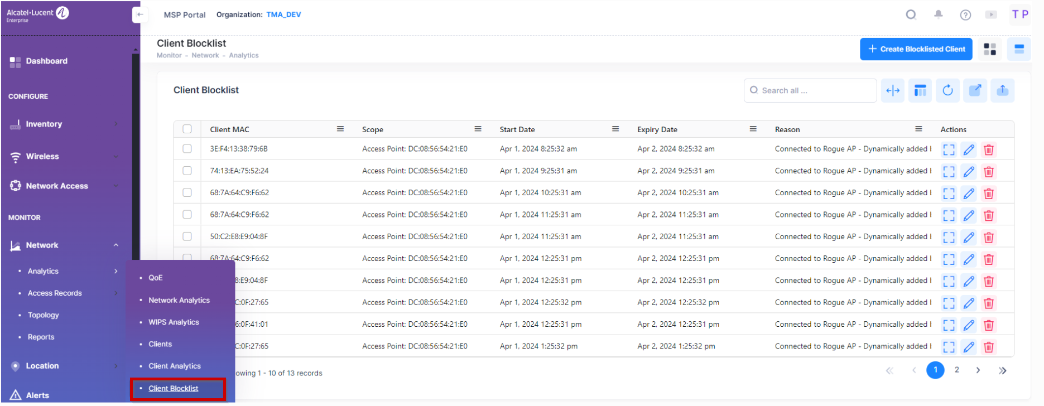Open the column chooser icon

[x=920, y=90]
